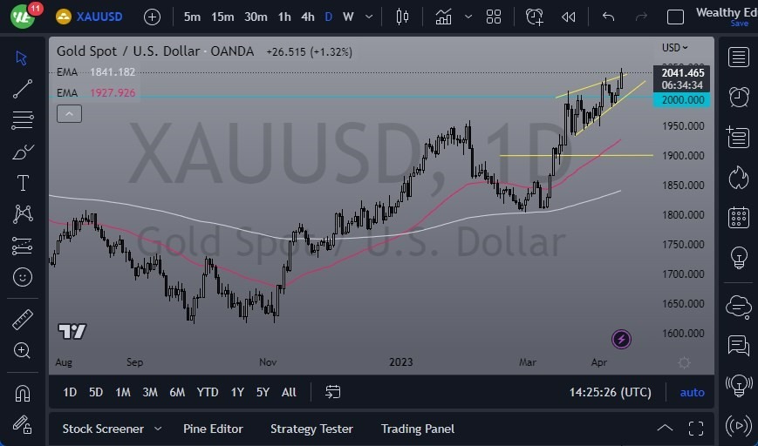Set date range to 3M
758x446 pixels.
150,392
